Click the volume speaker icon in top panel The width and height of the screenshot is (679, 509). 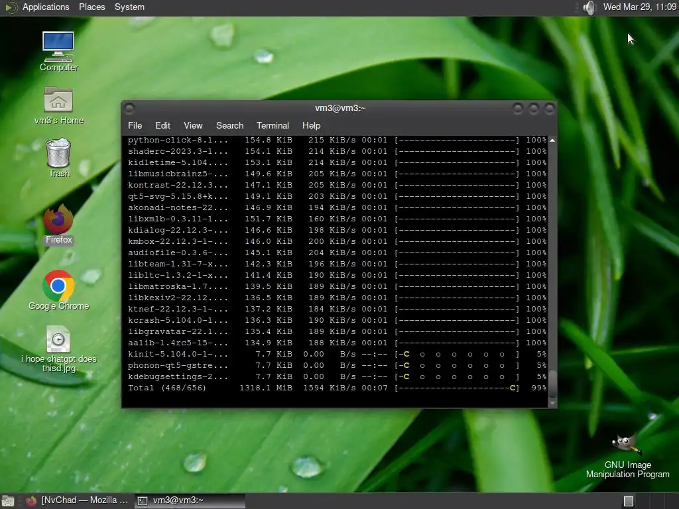point(589,7)
